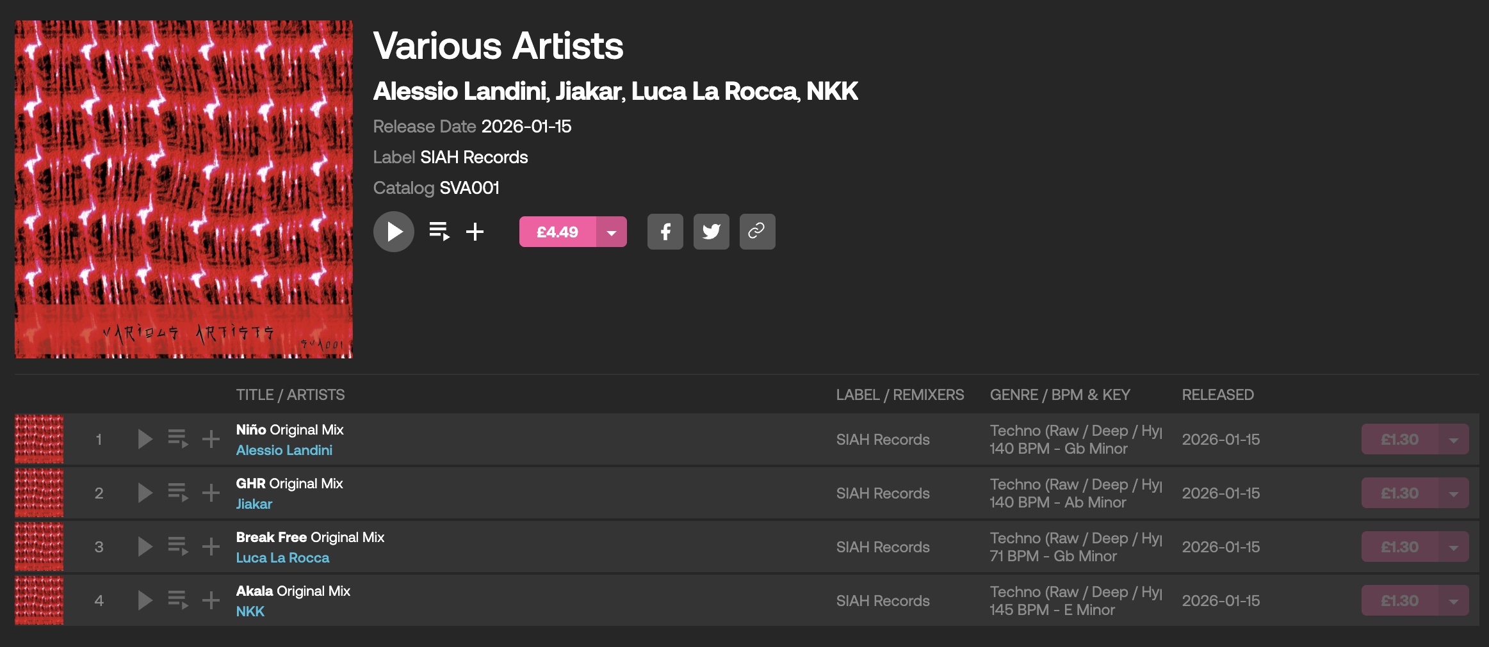
Task: Add GHR Original Mix to queue
Action: [177, 493]
